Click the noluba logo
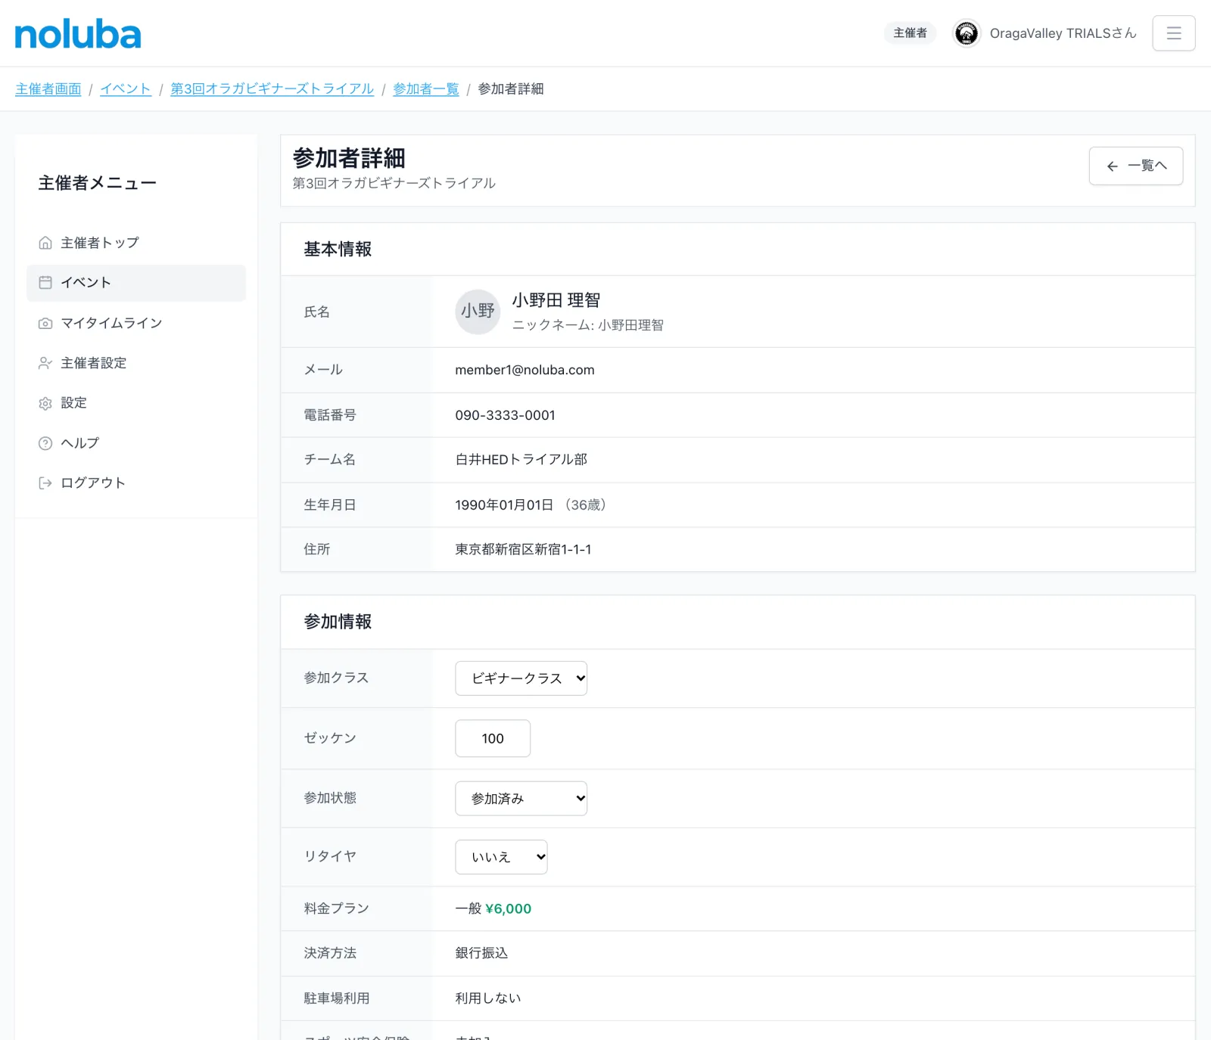Image resolution: width=1211 pixels, height=1040 pixels. pos(78,34)
